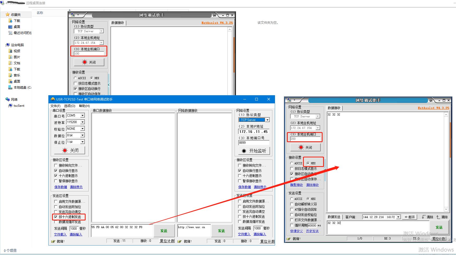Viewport: 456px width, 255px height.
Task: Expand the 波特率 115200 dropdown
Action: (x=82, y=122)
